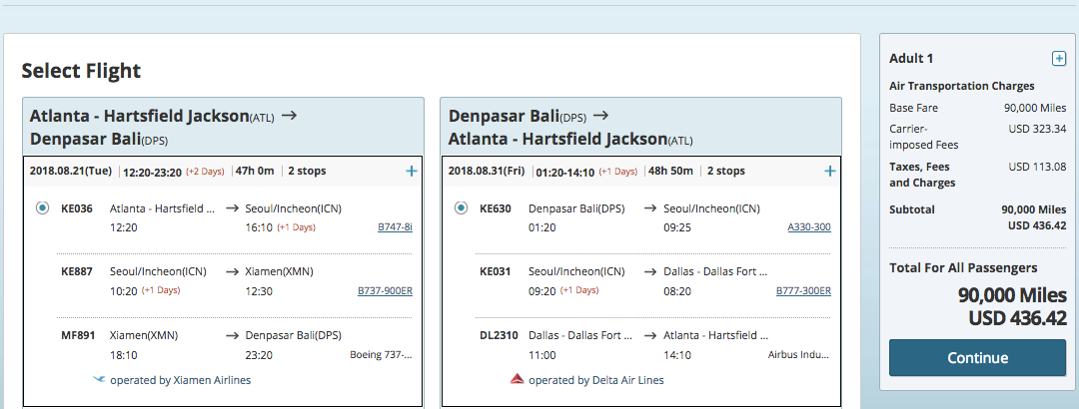The width and height of the screenshot is (1079, 409).
Task: Select the KE630 return flight radio button
Action: (462, 207)
